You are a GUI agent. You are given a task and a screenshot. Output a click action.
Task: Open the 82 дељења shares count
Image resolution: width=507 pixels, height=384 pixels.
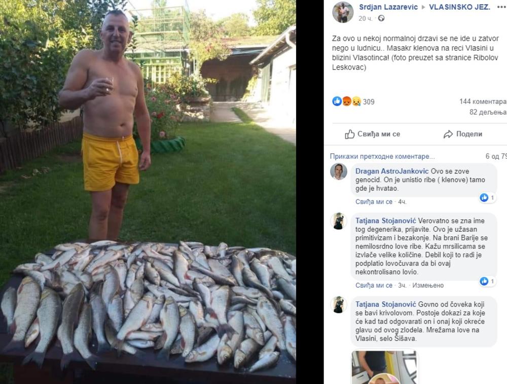(x=488, y=112)
